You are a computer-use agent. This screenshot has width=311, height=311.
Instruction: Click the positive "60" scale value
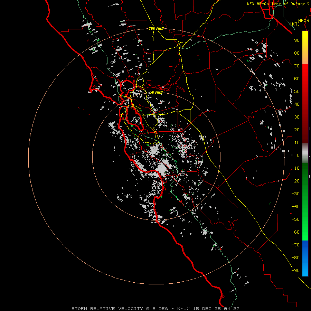(x=297, y=79)
